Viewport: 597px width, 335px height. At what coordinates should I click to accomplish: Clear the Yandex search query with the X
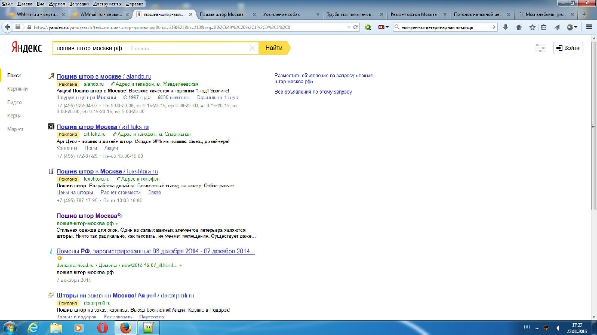click(252, 48)
